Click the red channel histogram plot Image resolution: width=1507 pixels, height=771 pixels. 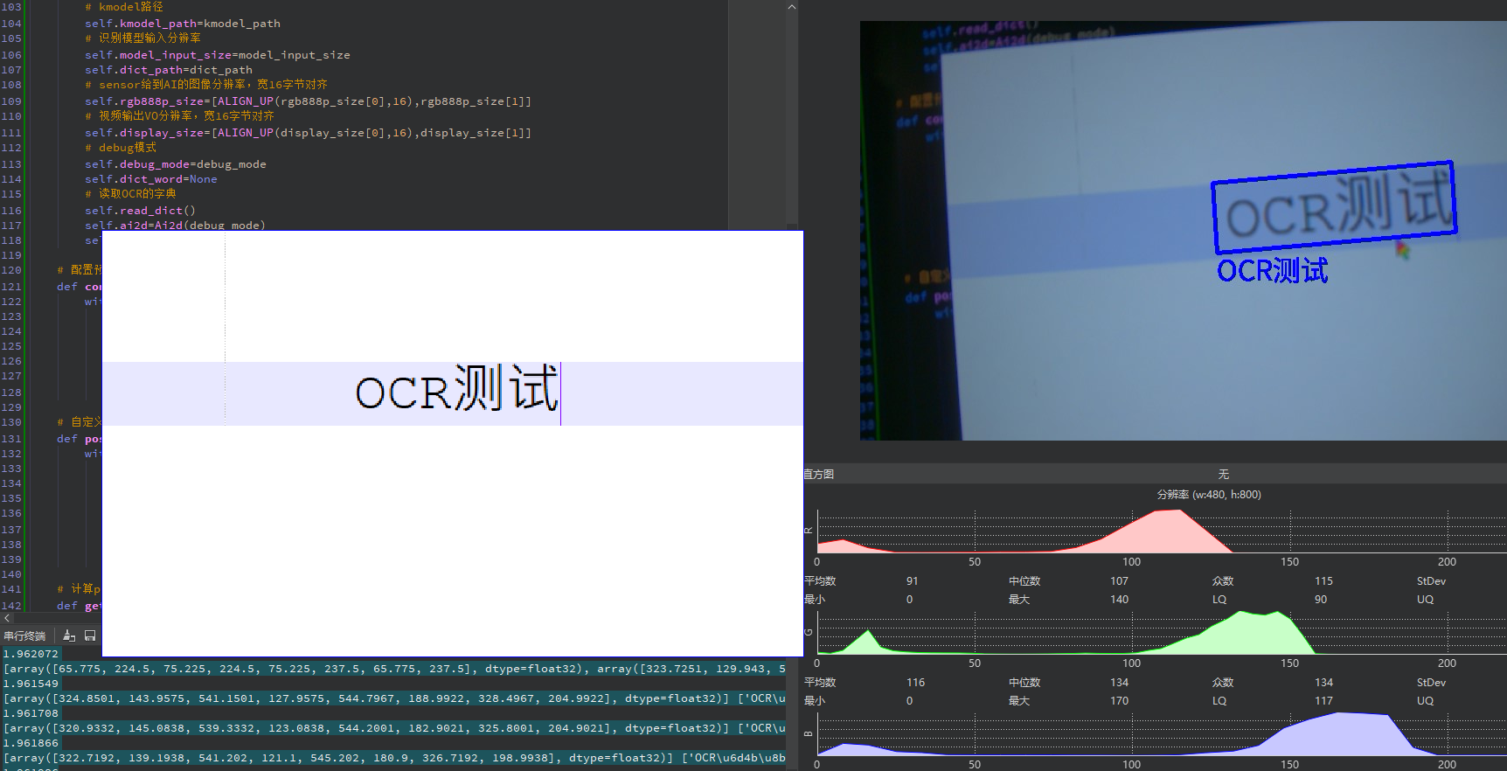click(1161, 531)
